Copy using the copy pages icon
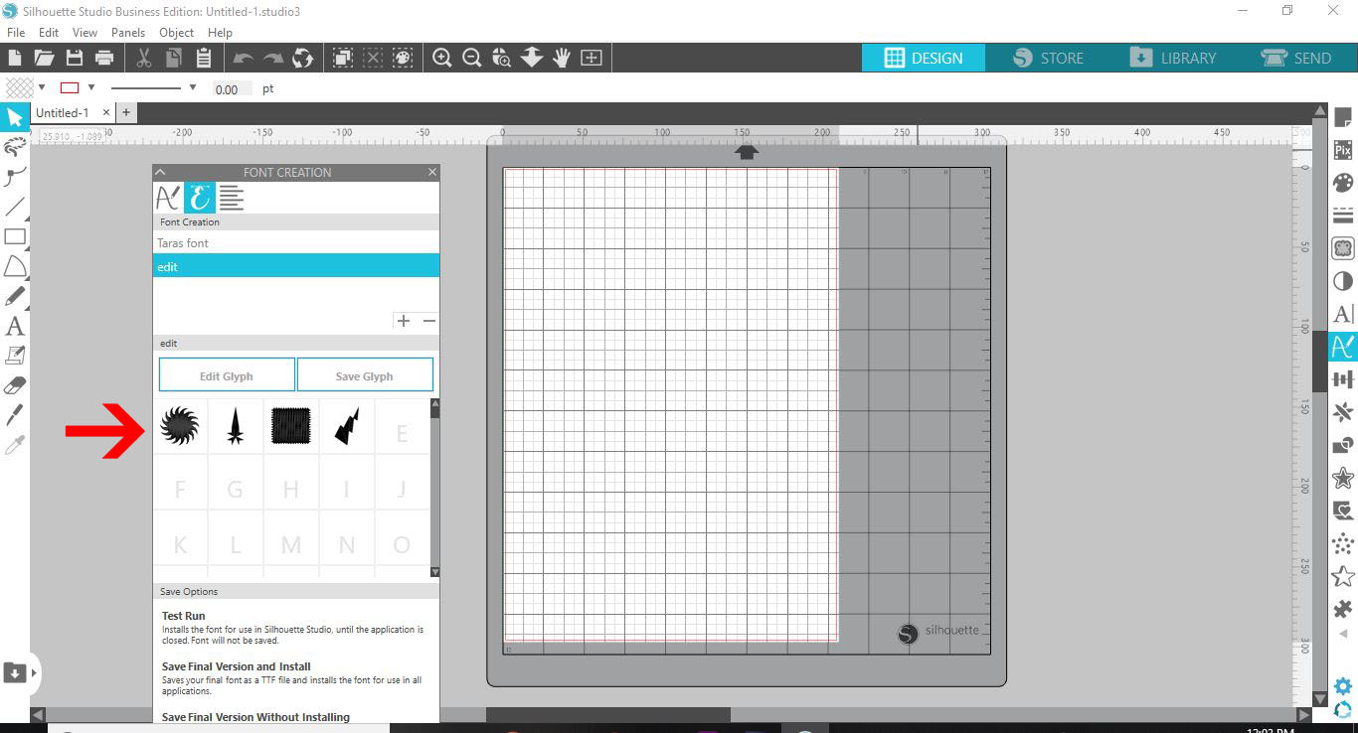1358x733 pixels. [173, 58]
